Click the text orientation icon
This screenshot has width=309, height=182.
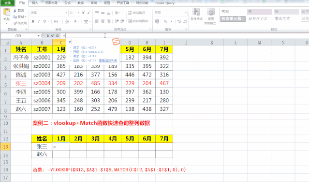pos(117,13)
